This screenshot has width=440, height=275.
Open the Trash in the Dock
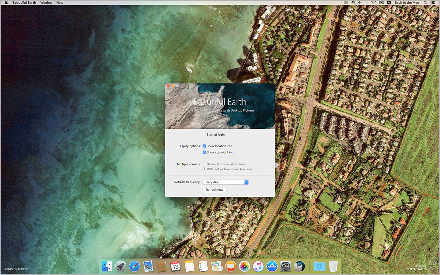click(x=333, y=266)
